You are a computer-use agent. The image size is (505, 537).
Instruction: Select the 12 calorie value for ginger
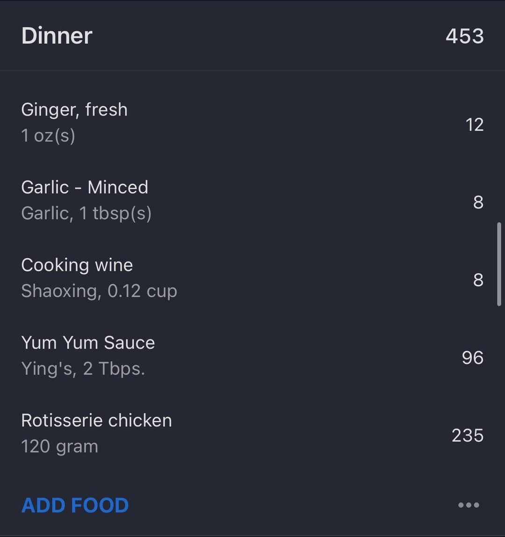coord(474,124)
